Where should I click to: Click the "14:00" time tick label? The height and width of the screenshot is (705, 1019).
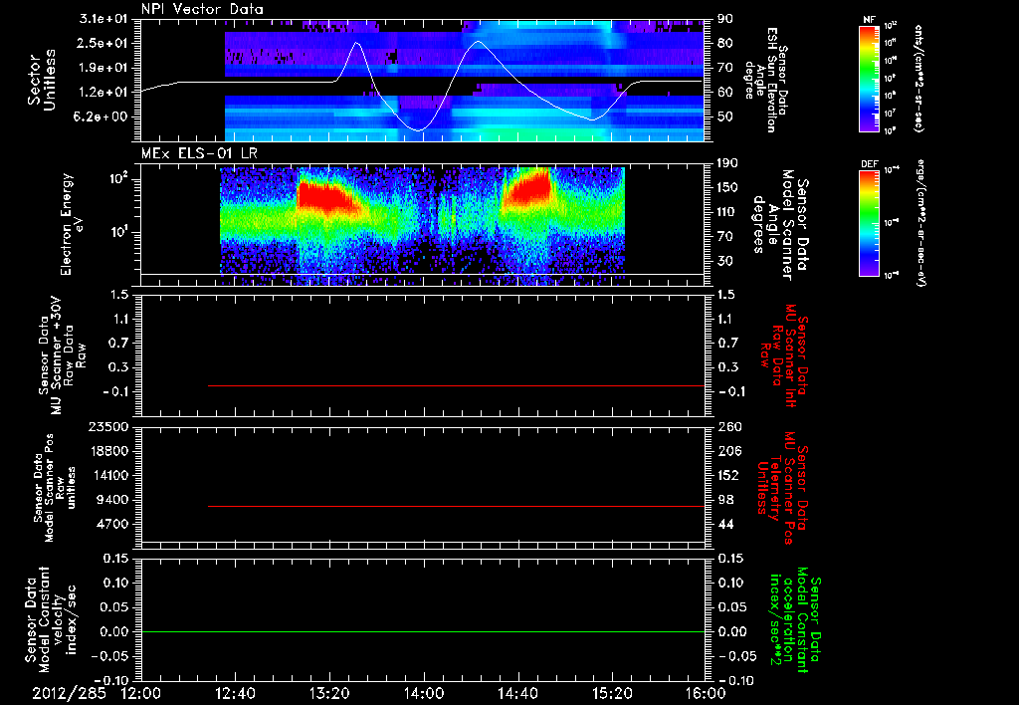pyautogui.click(x=424, y=693)
